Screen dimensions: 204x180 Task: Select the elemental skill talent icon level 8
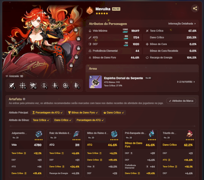click(x=22, y=86)
